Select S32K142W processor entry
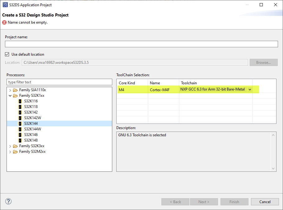The height and width of the screenshot is (210, 283). (32, 118)
